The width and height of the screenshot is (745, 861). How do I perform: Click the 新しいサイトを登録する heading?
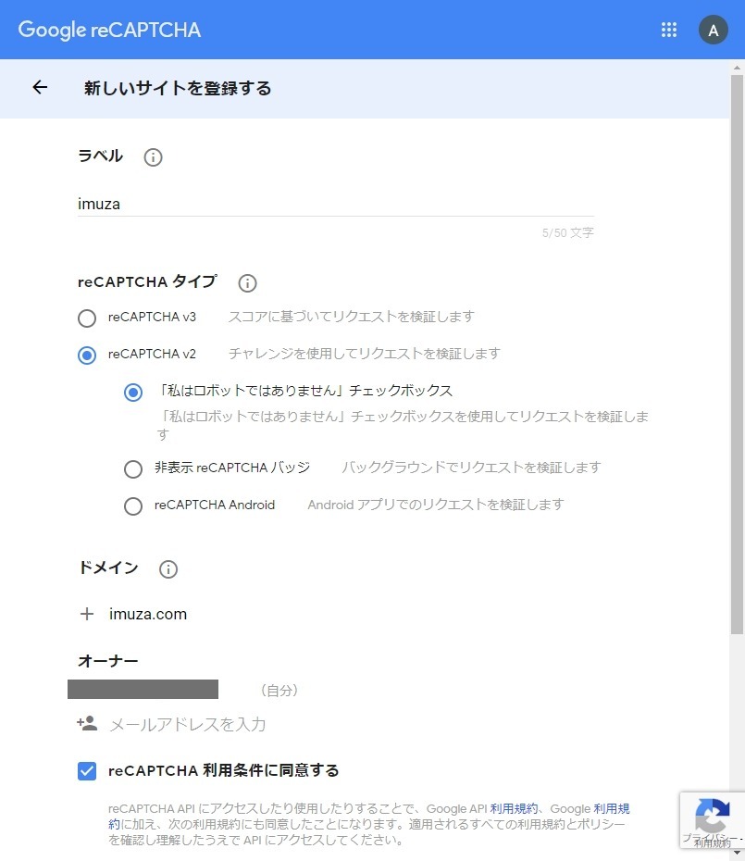coord(178,88)
